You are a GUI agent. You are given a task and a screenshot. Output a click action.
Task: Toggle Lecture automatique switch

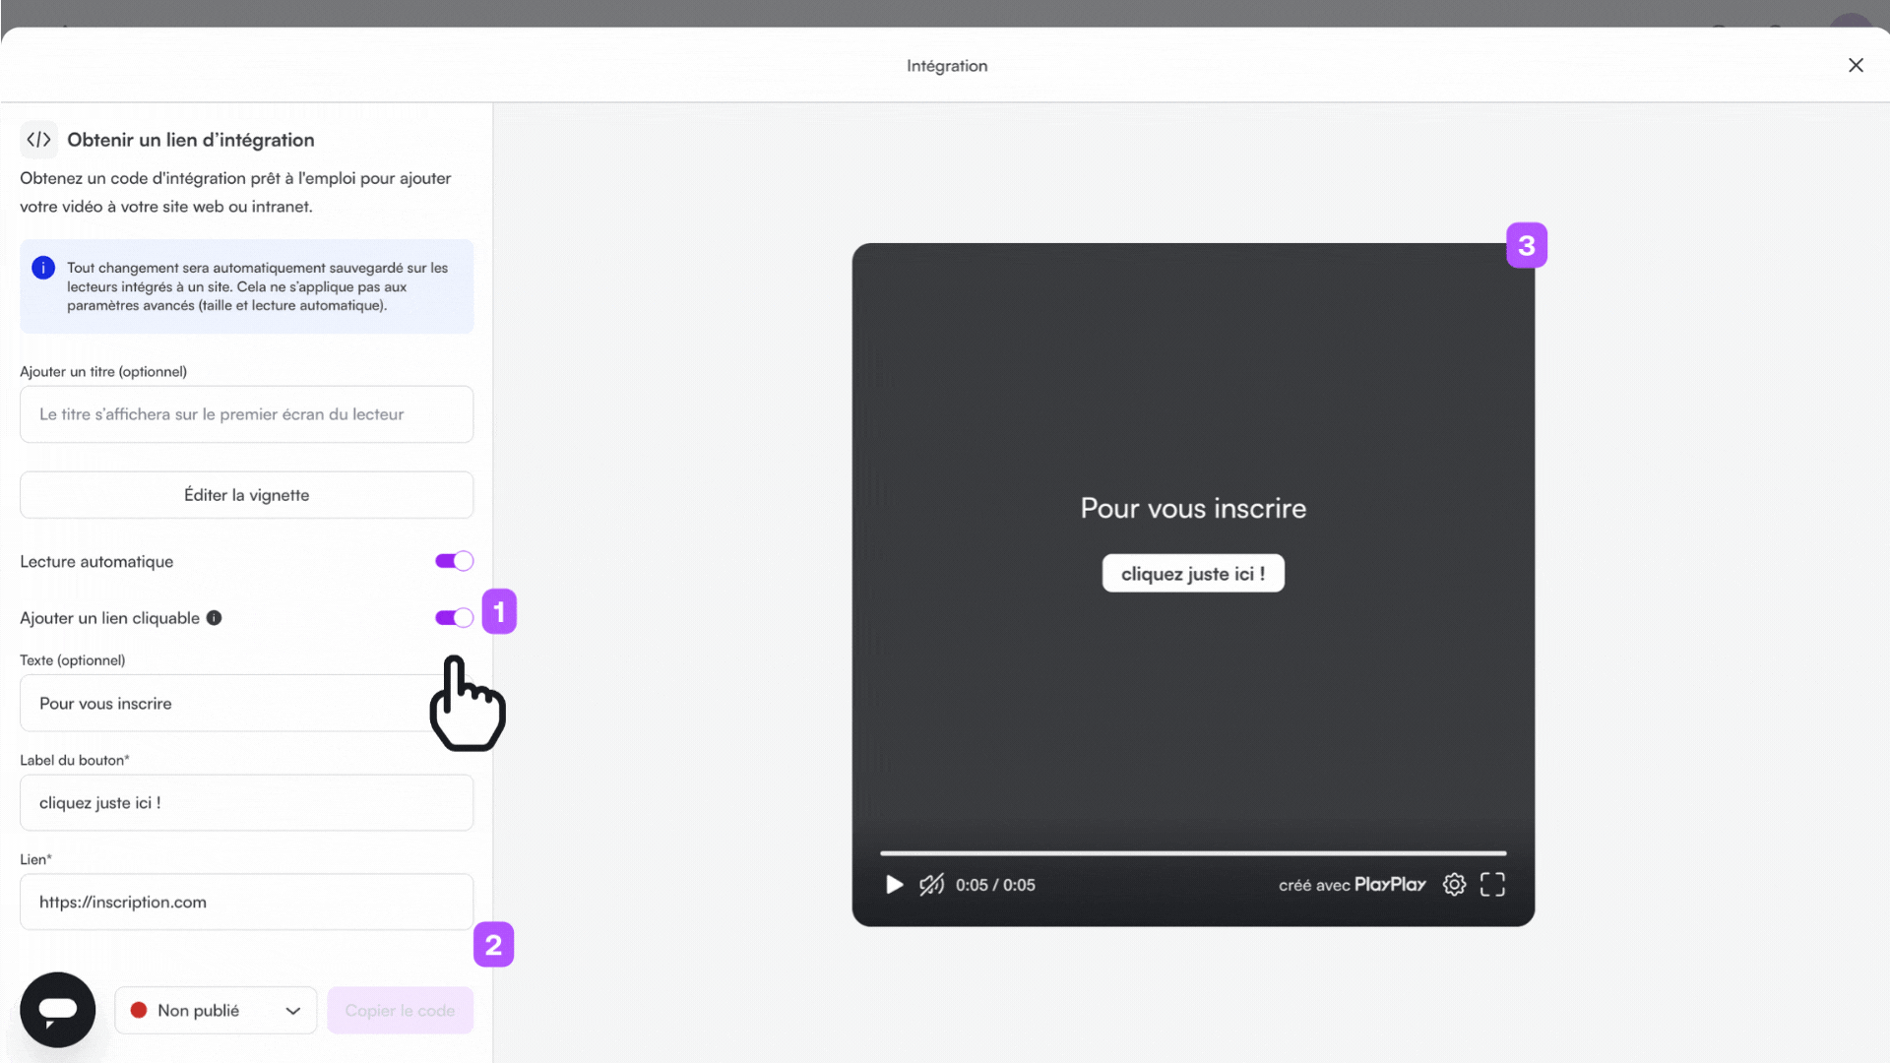coord(455,561)
